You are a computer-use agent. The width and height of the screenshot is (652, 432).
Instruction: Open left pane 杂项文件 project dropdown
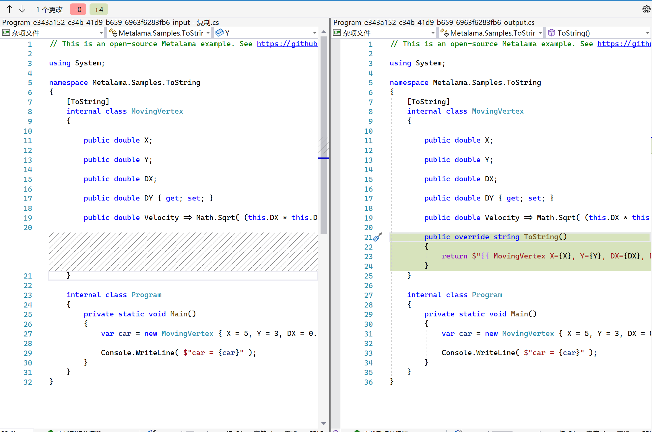pyautogui.click(x=53, y=33)
